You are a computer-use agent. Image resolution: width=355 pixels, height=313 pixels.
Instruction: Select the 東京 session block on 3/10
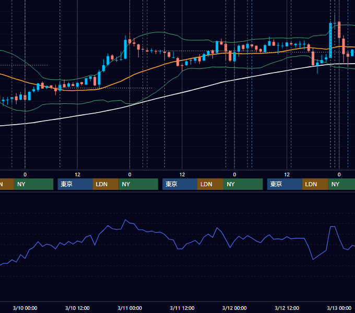(75, 184)
